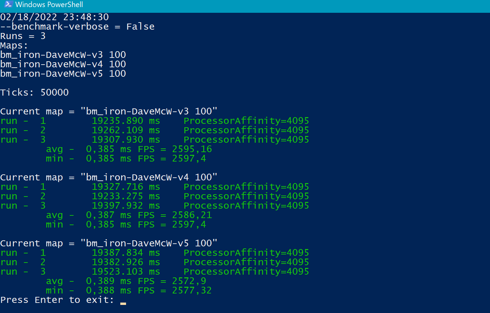Click the timestamp 02/18/2022 23:48:30
This screenshot has width=490, height=313.
54,17
